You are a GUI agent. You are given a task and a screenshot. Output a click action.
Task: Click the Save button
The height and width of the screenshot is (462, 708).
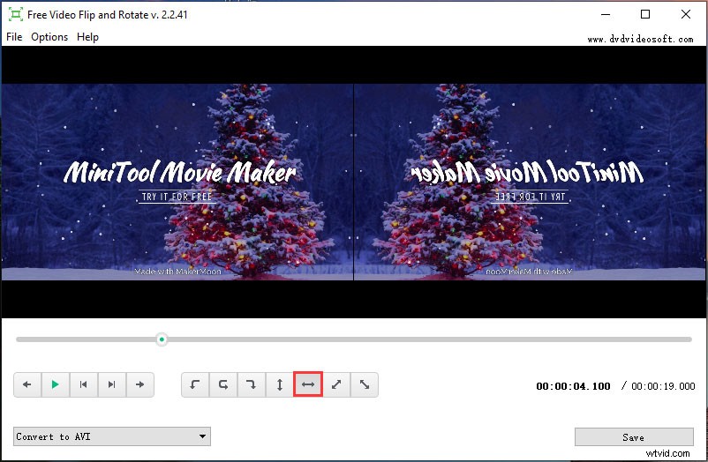coord(634,436)
